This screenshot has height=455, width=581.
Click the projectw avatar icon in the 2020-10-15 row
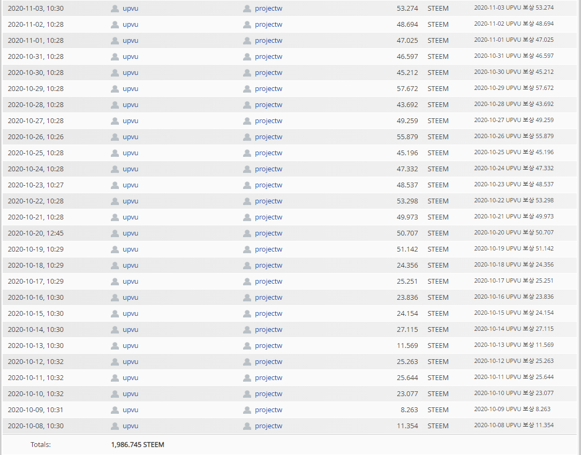point(247,314)
